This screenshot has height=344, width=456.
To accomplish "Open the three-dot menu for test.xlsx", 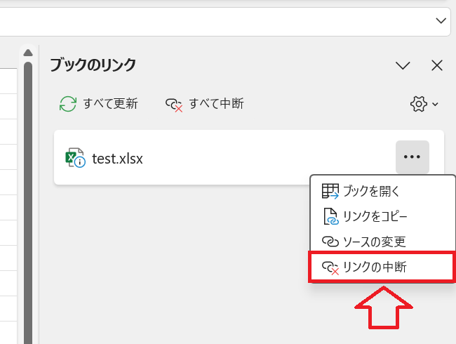I will point(412,157).
